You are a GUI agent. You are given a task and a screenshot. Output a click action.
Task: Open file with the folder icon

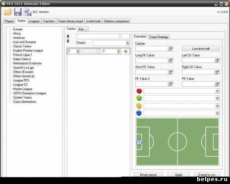tap(8, 12)
